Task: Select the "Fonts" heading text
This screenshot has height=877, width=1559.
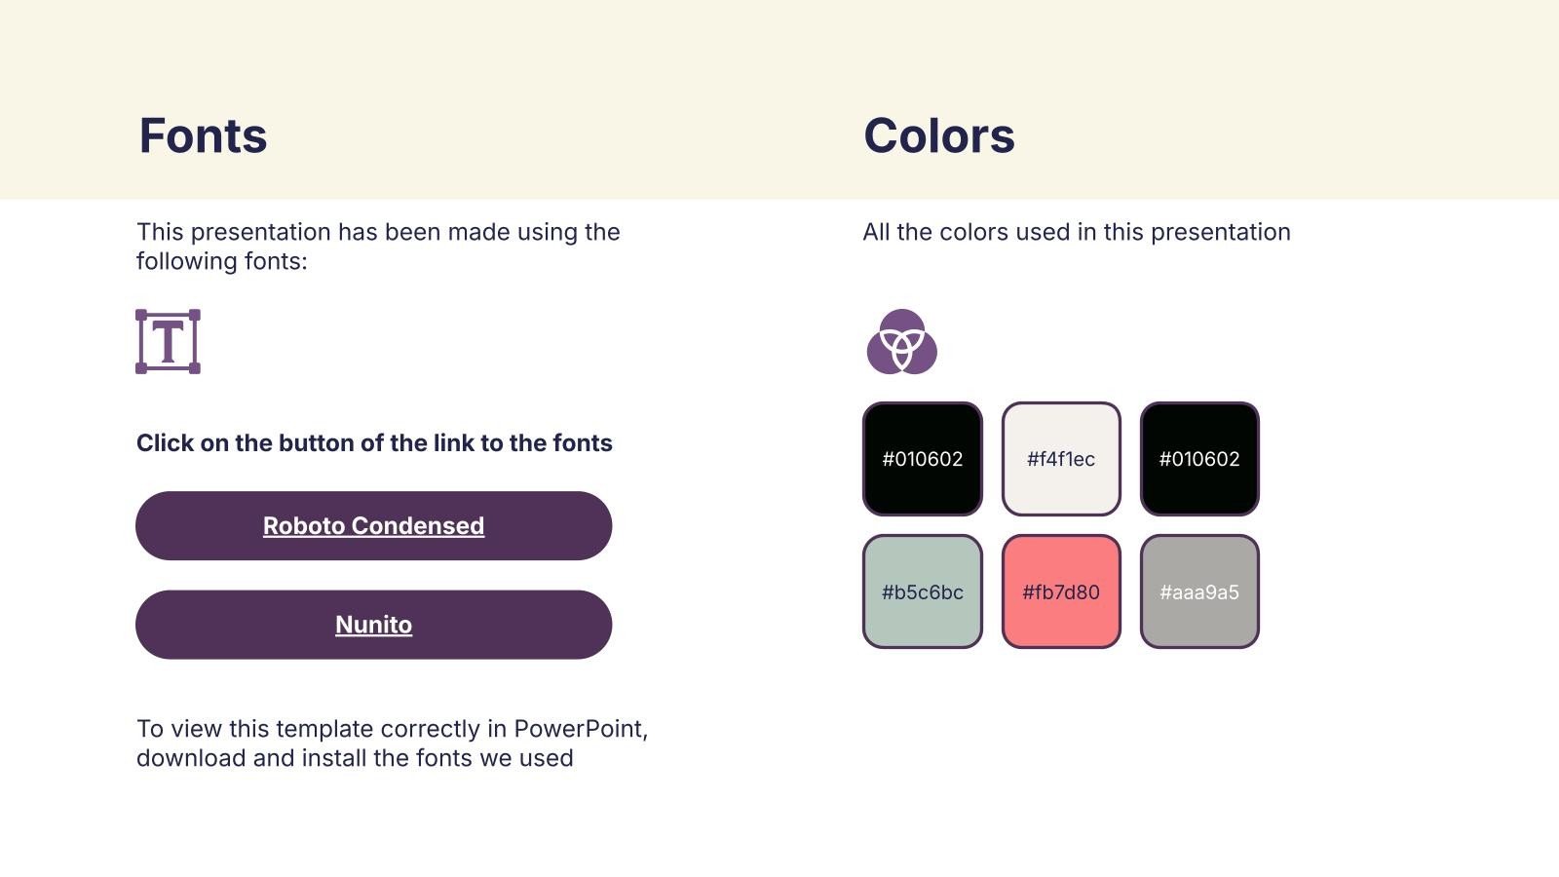Action: [x=203, y=135]
